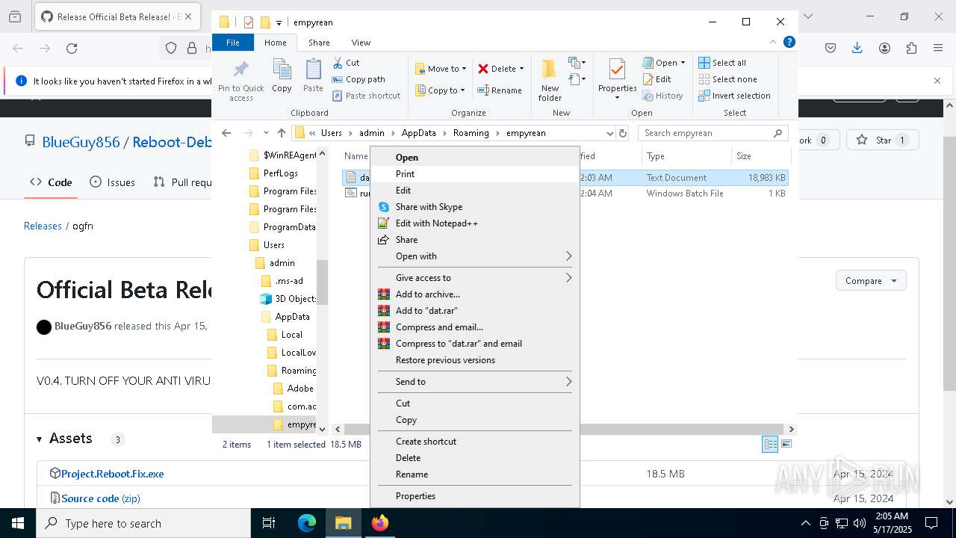This screenshot has height=538, width=956.
Task: Choose Properties in context menu
Action: (475, 495)
